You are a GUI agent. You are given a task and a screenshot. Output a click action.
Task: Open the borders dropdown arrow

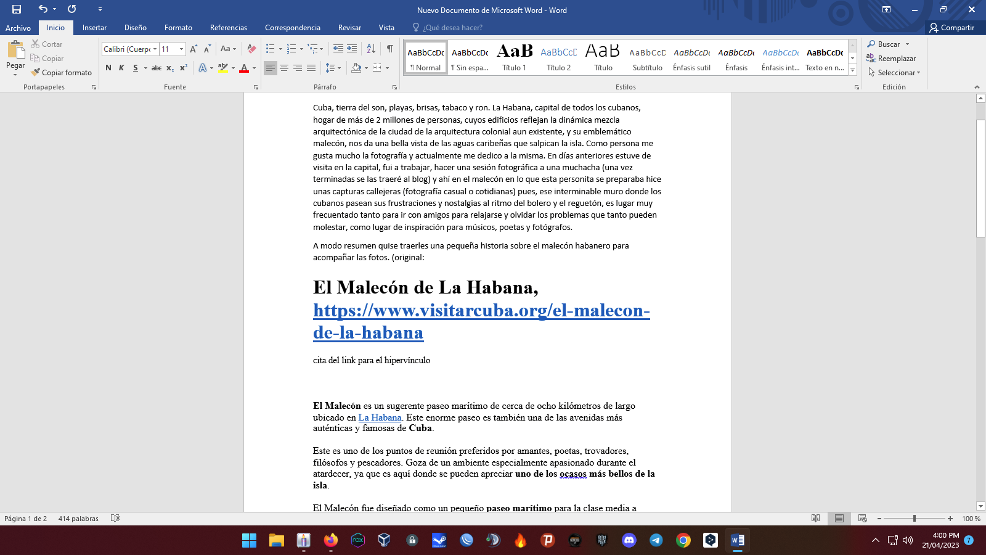387,68
